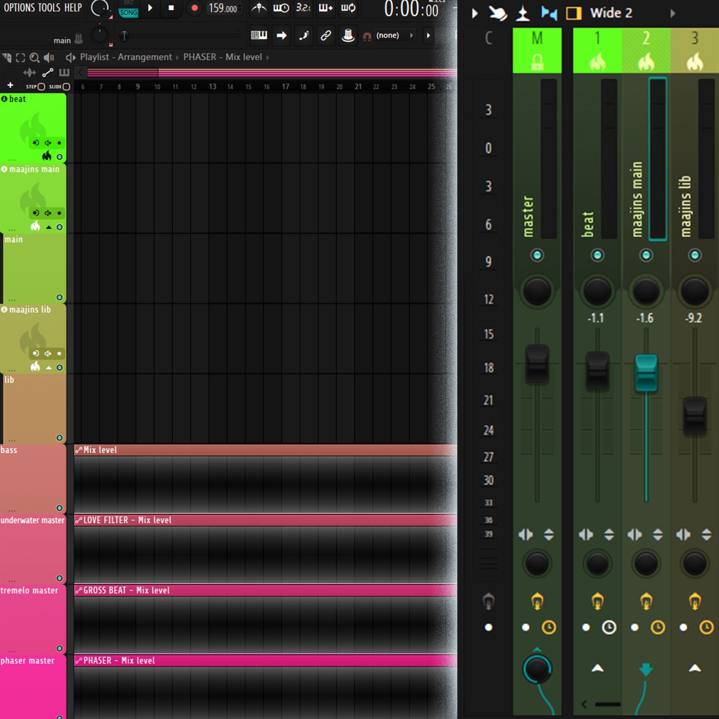Select mixer insert 3 maajins lib header

(695, 50)
